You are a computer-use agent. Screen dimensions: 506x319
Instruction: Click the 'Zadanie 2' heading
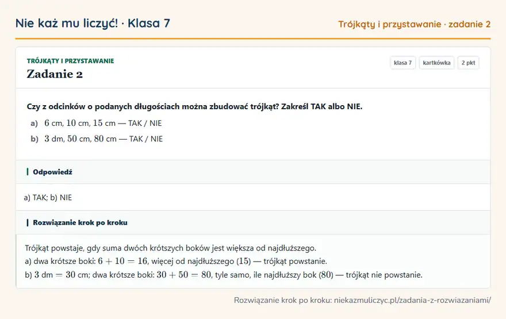click(x=55, y=74)
